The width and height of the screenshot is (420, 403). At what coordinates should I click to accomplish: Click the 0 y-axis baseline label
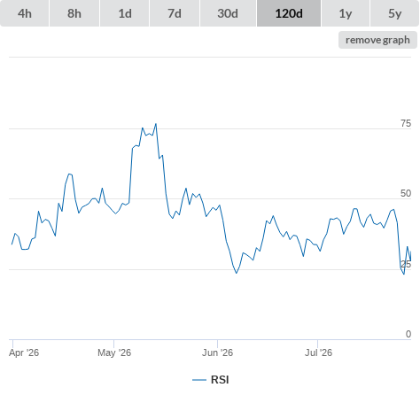[408, 334]
